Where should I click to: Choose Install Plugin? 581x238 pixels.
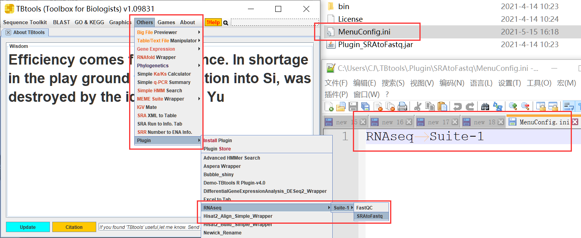tap(266, 141)
